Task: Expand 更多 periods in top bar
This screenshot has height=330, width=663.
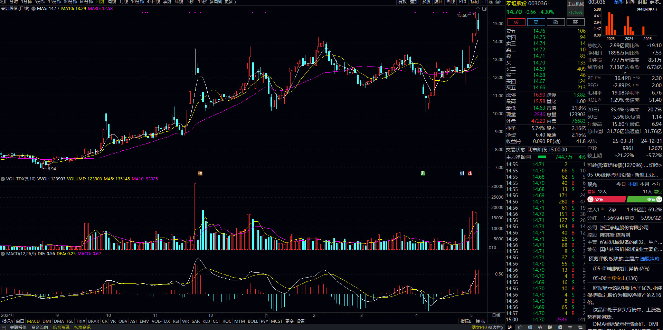Action: (230, 2)
